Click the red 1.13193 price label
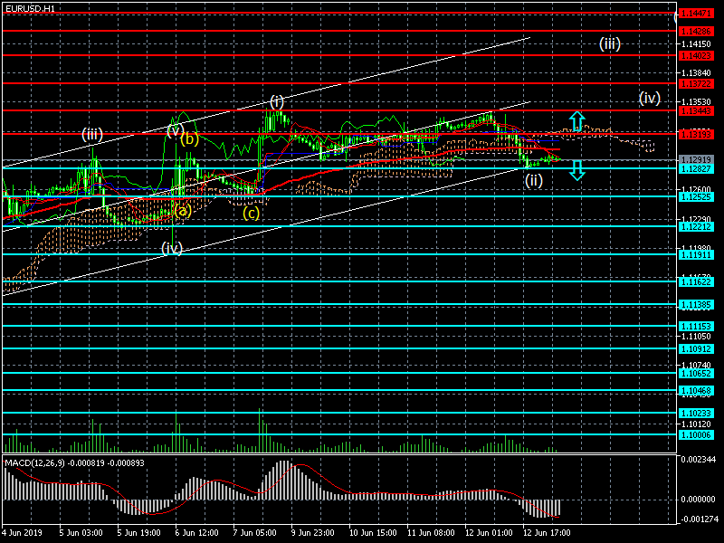The height and width of the screenshot is (543, 724). click(x=696, y=134)
